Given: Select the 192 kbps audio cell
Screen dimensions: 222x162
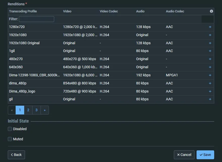Looking at the screenshot, I should click(143, 75).
